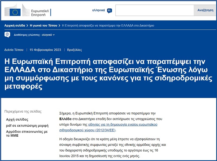Viewport: 217px width, 161px height.
Task: Open the οδηγίας 2012/34/ΕΕ directive link
Action: tap(108, 127)
